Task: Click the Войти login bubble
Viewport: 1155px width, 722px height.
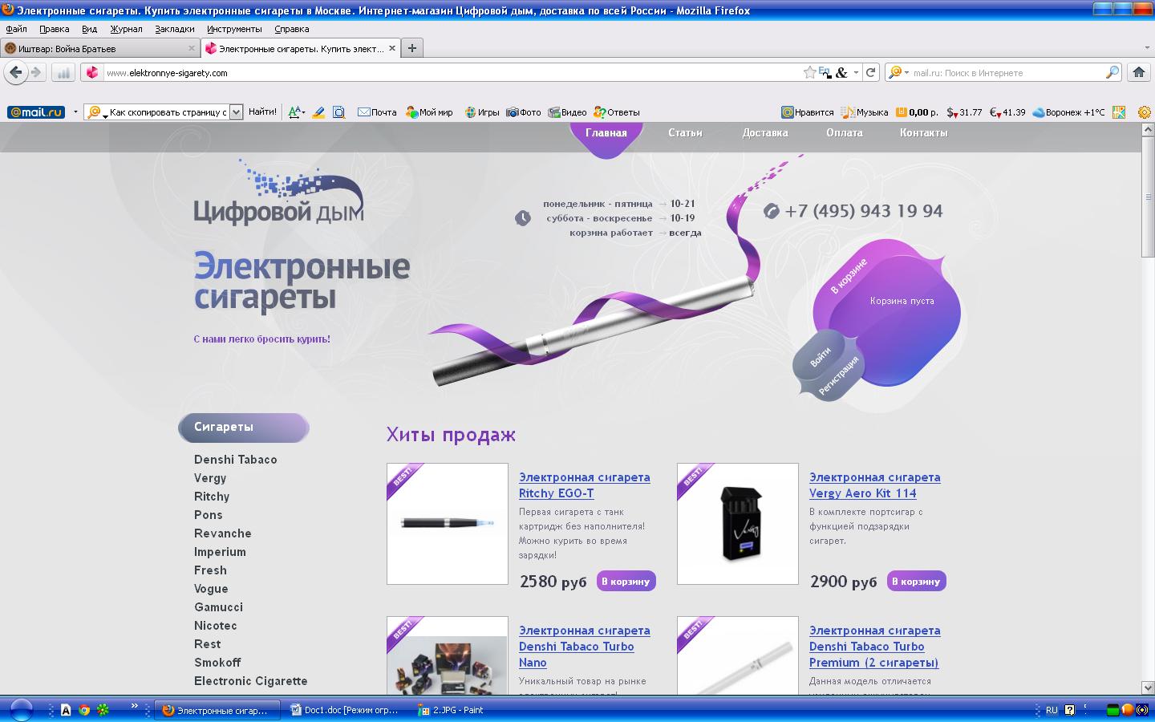Action: tap(820, 358)
